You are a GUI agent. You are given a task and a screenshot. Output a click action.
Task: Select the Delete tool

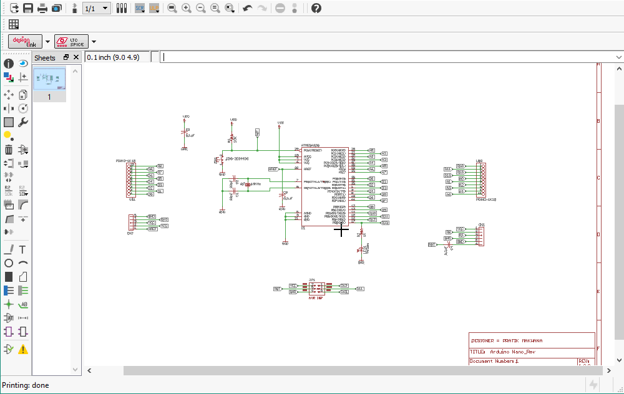(8, 150)
